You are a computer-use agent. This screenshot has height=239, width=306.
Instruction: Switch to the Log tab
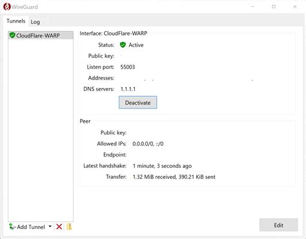point(36,22)
